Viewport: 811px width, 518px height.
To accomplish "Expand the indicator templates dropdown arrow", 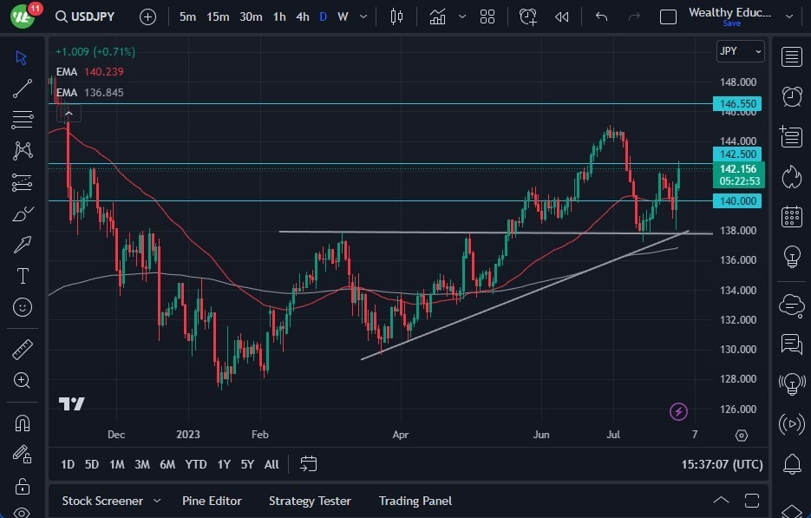I will click(461, 16).
